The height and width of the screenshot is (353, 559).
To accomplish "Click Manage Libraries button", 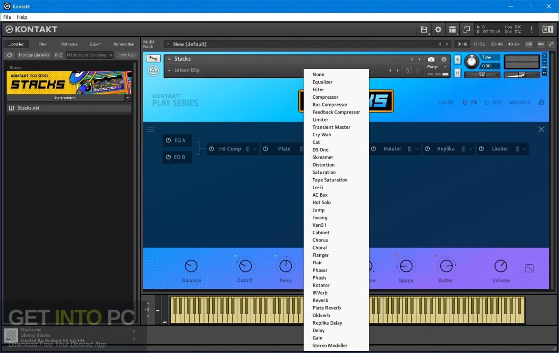I will [34, 55].
